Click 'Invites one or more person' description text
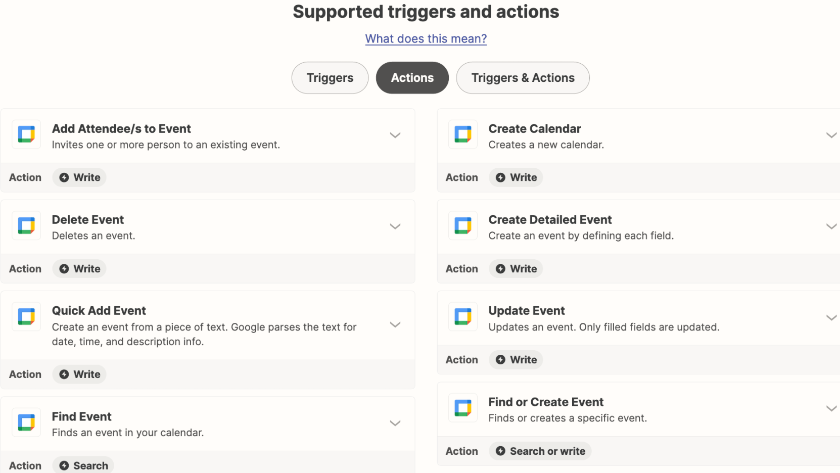 (x=166, y=145)
